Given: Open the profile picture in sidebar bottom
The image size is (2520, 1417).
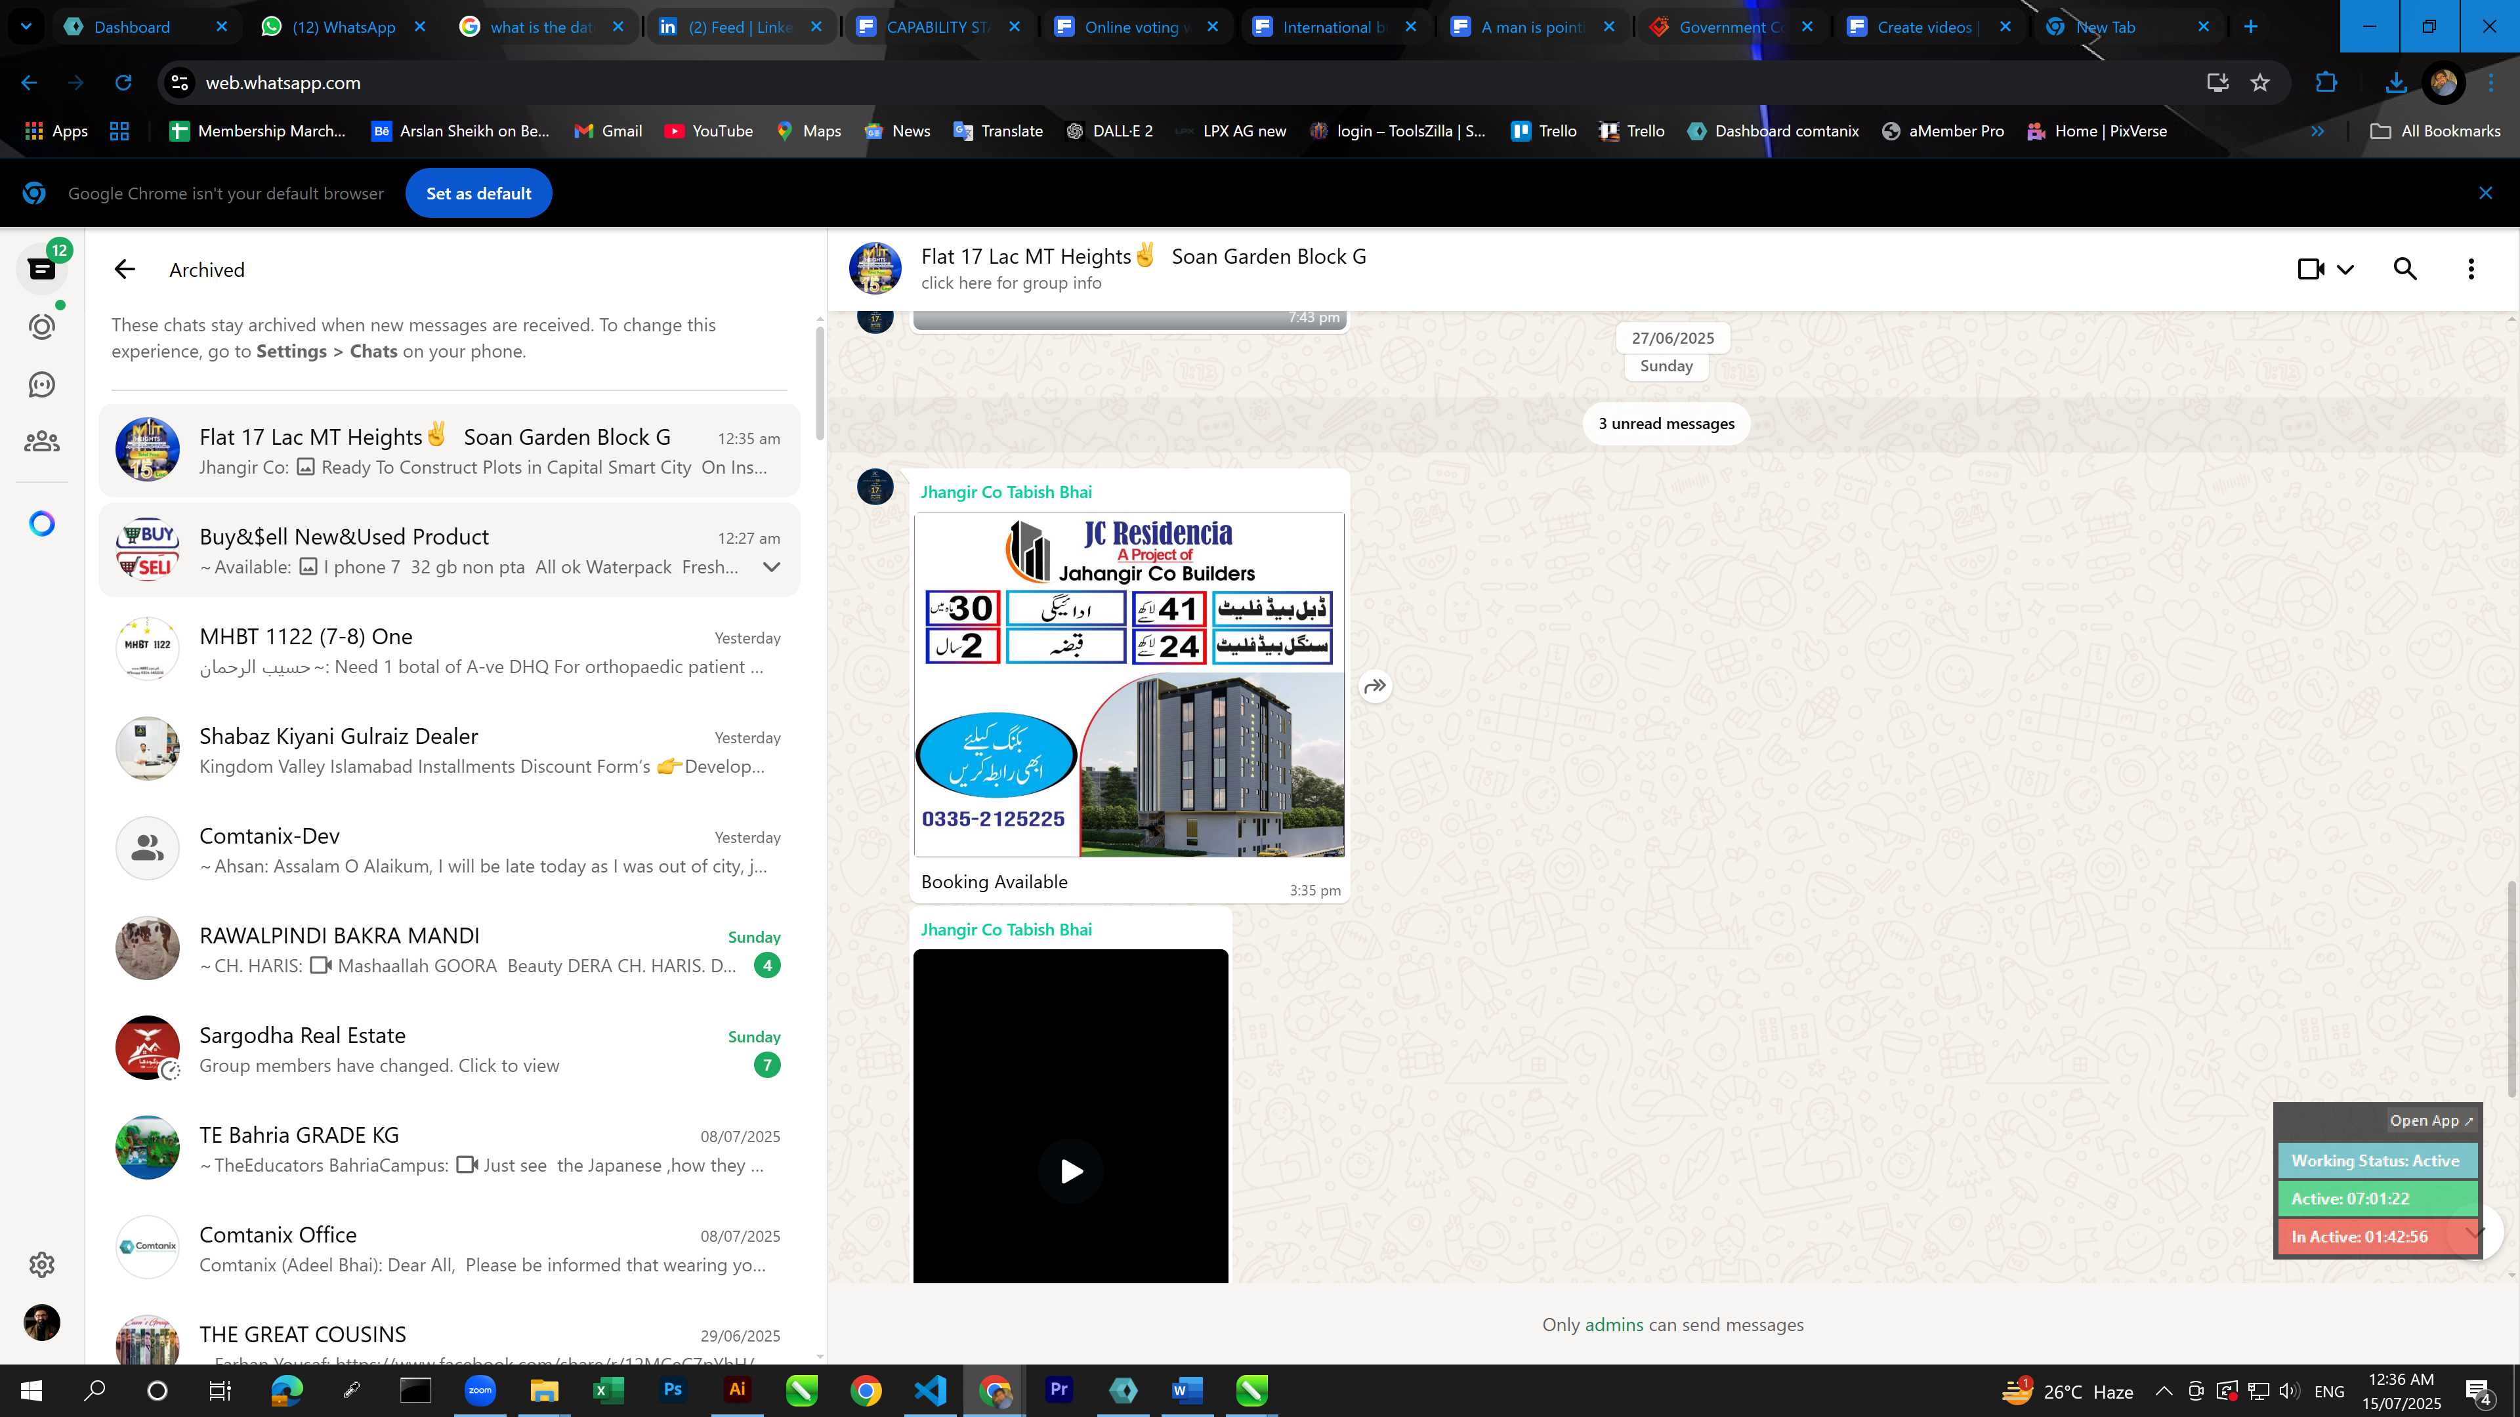Looking at the screenshot, I should point(42,1322).
